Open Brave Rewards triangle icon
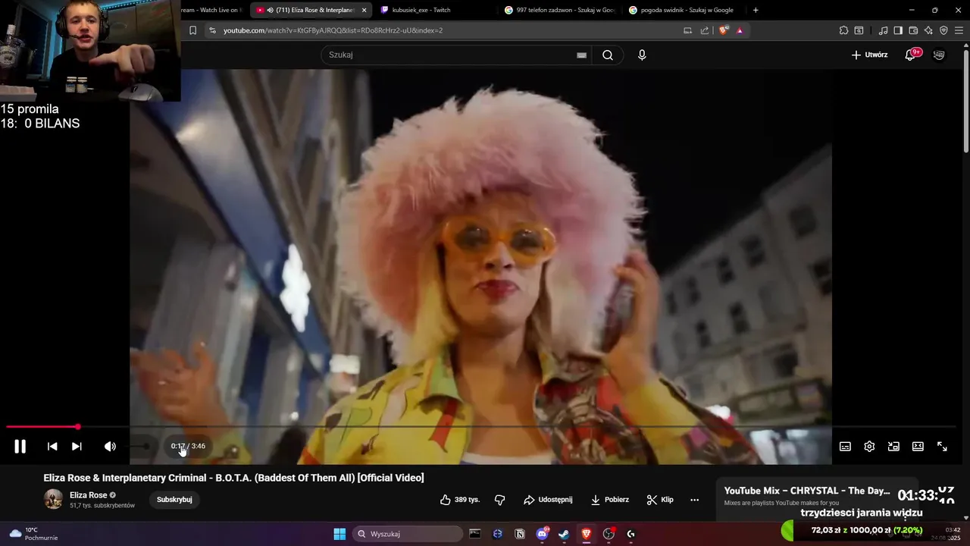 740,30
